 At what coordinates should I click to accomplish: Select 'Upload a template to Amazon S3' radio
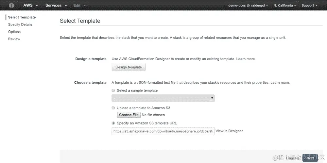(x=113, y=108)
